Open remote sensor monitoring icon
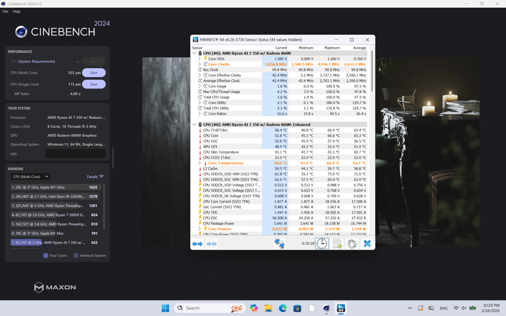 [280, 243]
